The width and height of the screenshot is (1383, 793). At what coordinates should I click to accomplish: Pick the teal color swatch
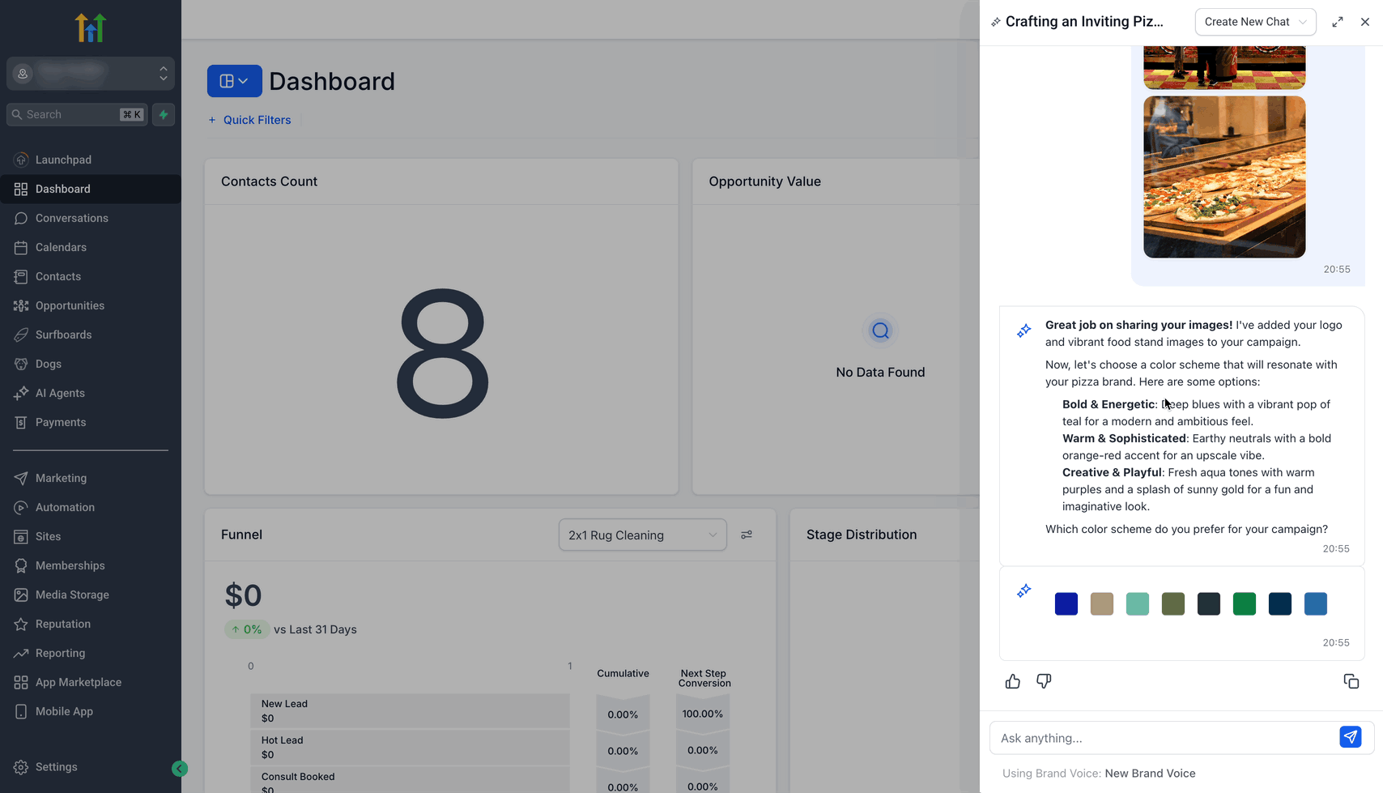(1137, 603)
